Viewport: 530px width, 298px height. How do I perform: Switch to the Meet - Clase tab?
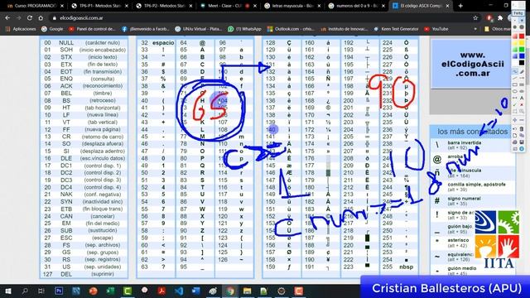click(x=229, y=6)
